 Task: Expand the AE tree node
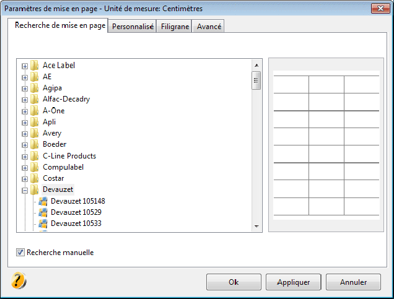(x=25, y=77)
